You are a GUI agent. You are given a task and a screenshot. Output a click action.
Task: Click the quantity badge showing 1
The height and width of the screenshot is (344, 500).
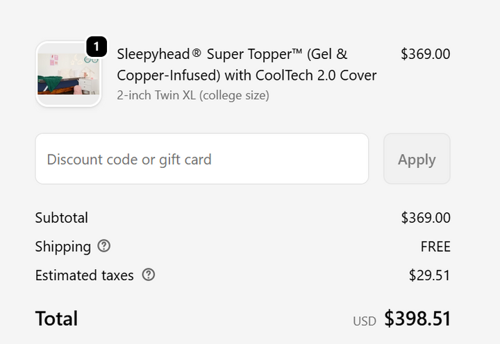[x=97, y=46]
